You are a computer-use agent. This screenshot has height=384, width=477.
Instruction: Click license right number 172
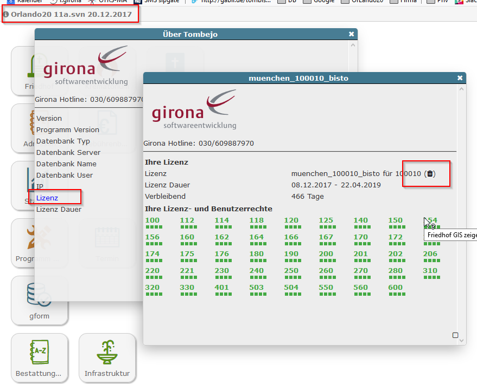point(395,237)
